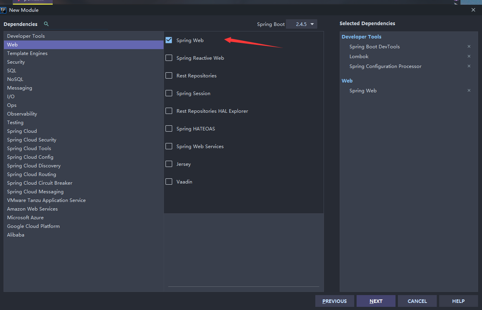
Task: Remove Spring Configuration Processor from selection
Action: coord(469,66)
